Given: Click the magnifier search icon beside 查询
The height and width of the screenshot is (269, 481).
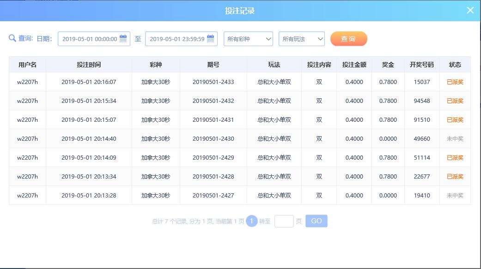Looking at the screenshot, I should pyautogui.click(x=12, y=38).
